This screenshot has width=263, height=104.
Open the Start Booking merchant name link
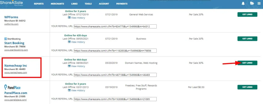pyautogui.click(x=14, y=43)
